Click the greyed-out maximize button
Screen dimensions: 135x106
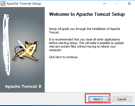(117, 4)
